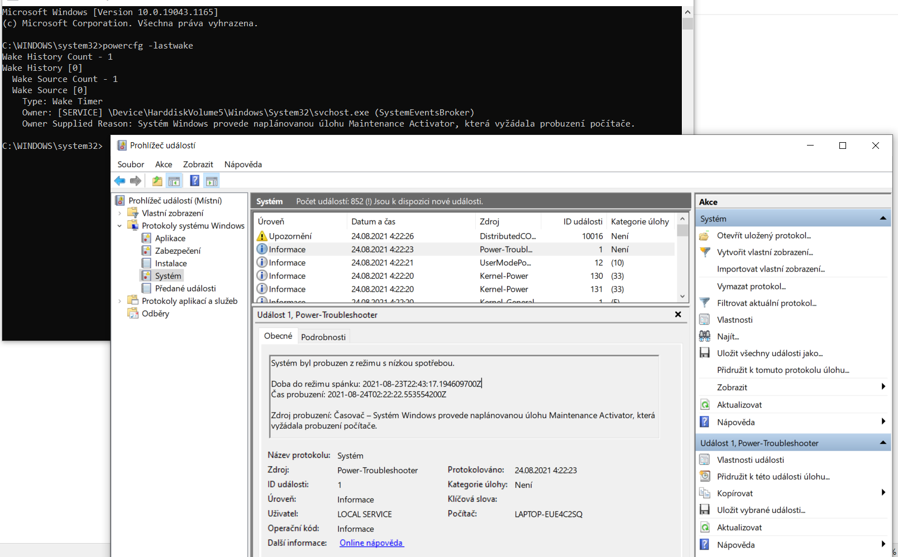
Task: Click scroll down arrow in events list
Action: (682, 296)
